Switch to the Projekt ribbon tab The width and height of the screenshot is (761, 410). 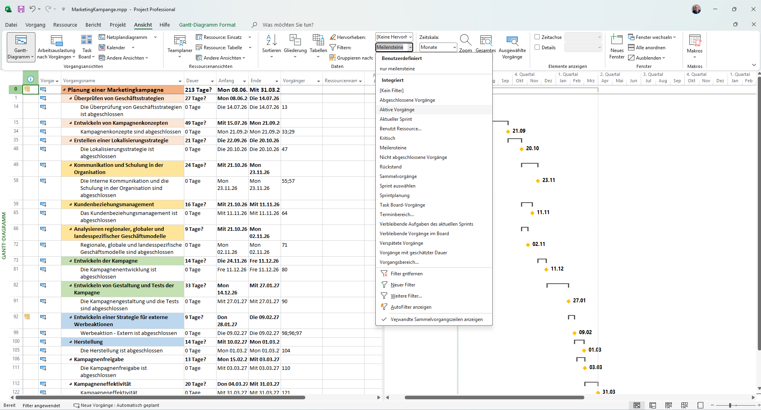coord(118,25)
